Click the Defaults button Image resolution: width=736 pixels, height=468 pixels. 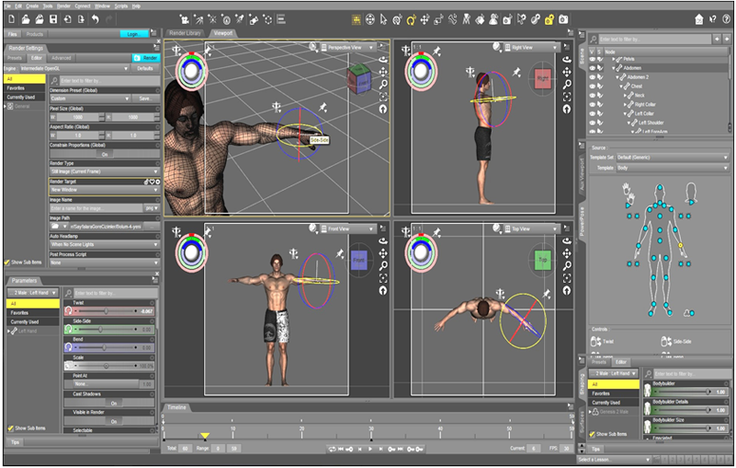pos(145,68)
